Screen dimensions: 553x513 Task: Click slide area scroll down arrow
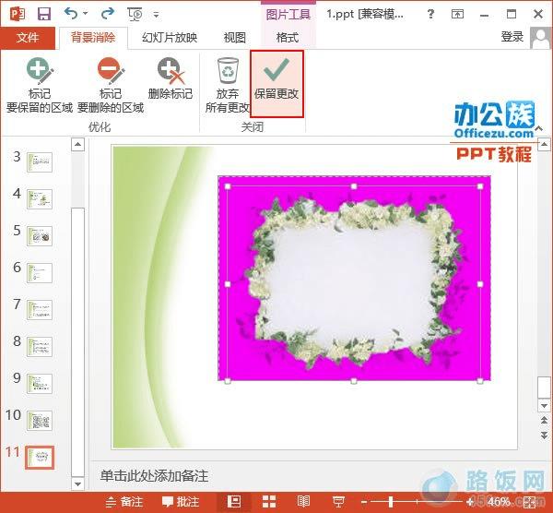pyautogui.click(x=544, y=406)
